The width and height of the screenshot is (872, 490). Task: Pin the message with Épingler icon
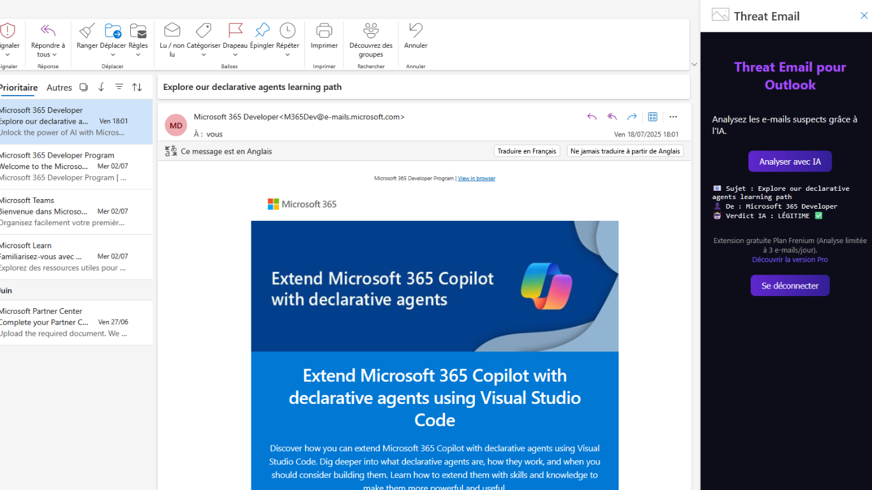click(x=262, y=30)
